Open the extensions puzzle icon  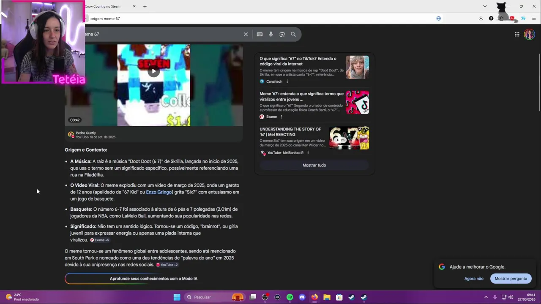(x=501, y=19)
